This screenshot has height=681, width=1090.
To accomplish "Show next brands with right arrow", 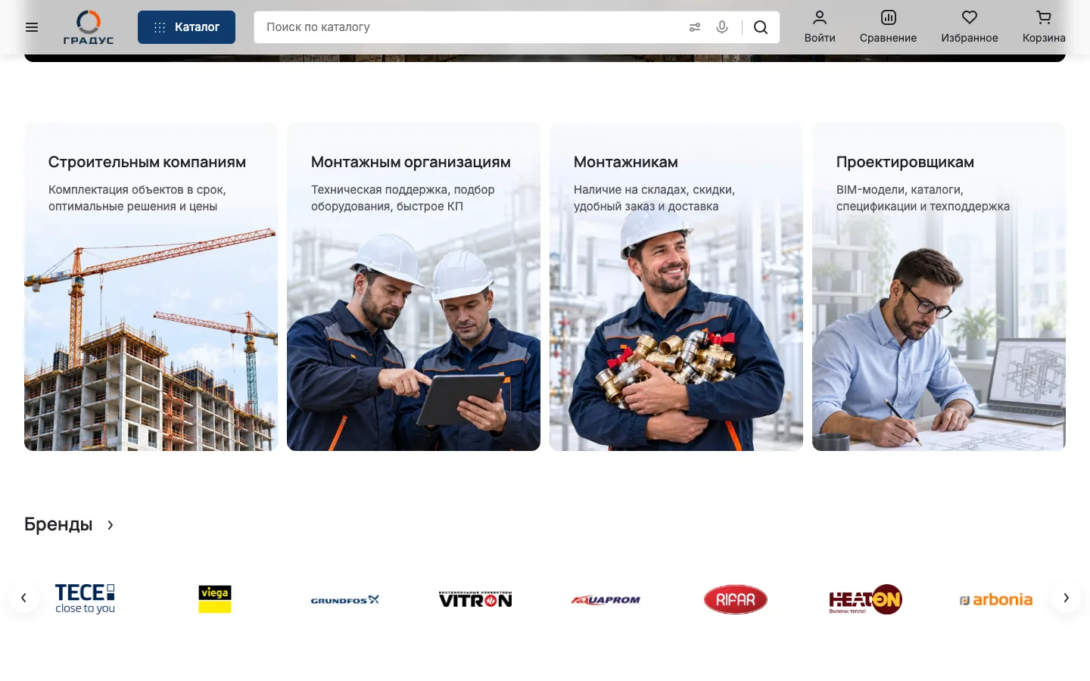I will click(x=1066, y=598).
